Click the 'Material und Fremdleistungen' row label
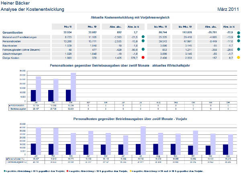 (x=20, y=37)
